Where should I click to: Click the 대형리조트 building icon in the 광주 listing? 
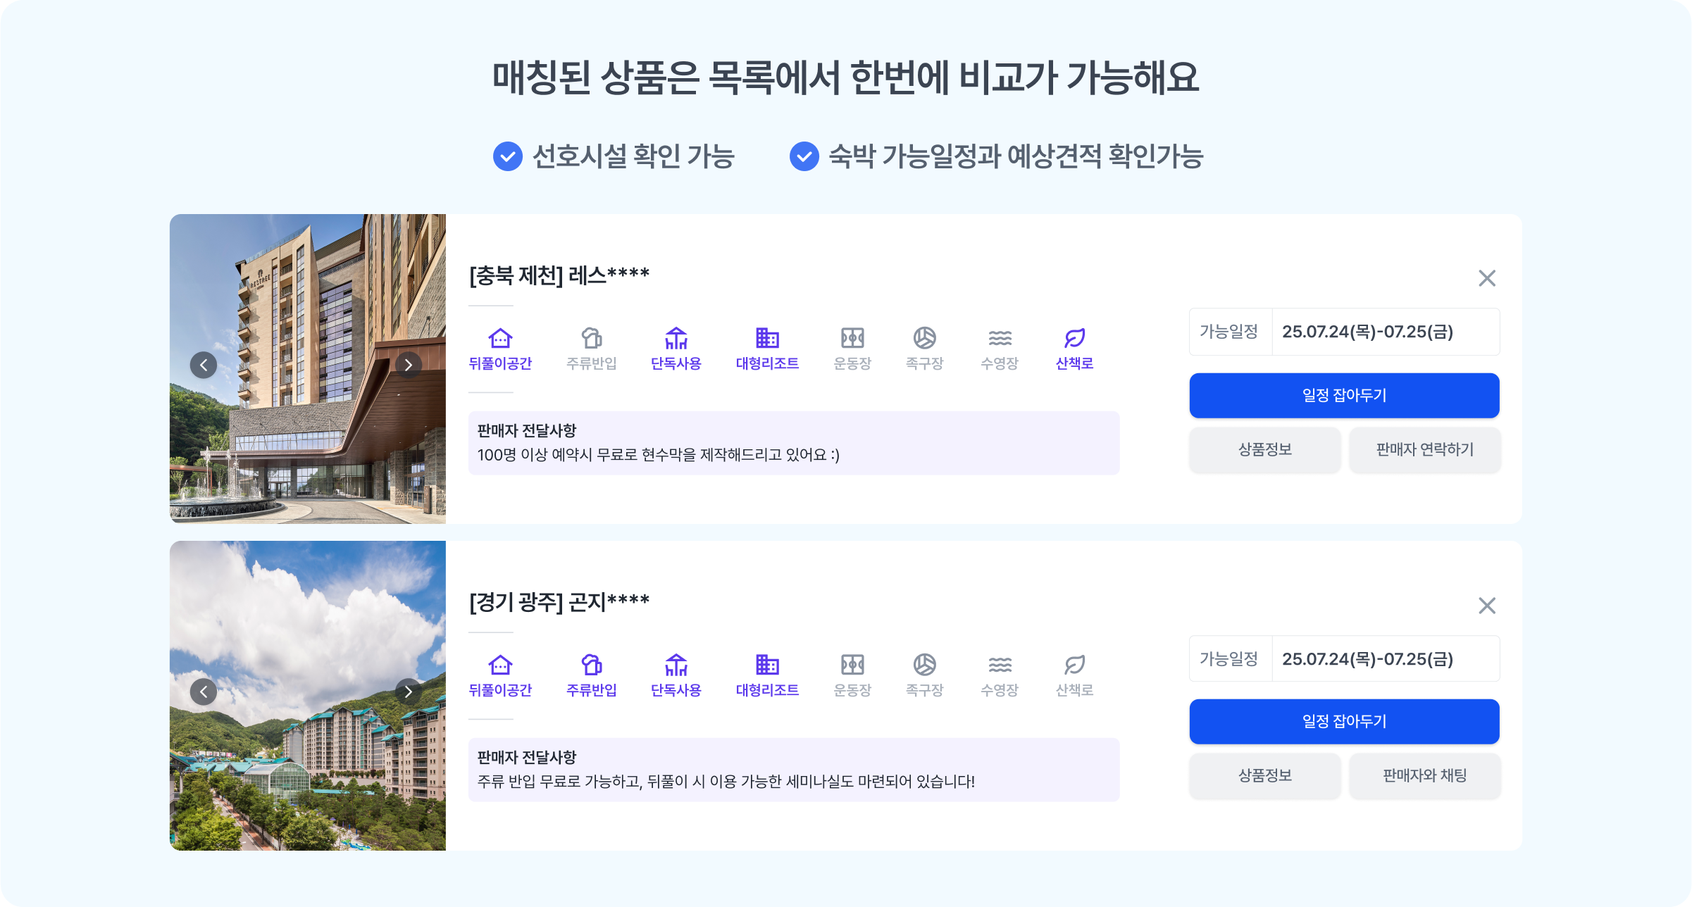click(767, 665)
